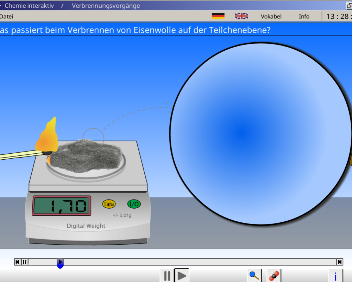Open the blue info 'i' icon
Viewport: 352px width, 282px height.
click(x=335, y=276)
